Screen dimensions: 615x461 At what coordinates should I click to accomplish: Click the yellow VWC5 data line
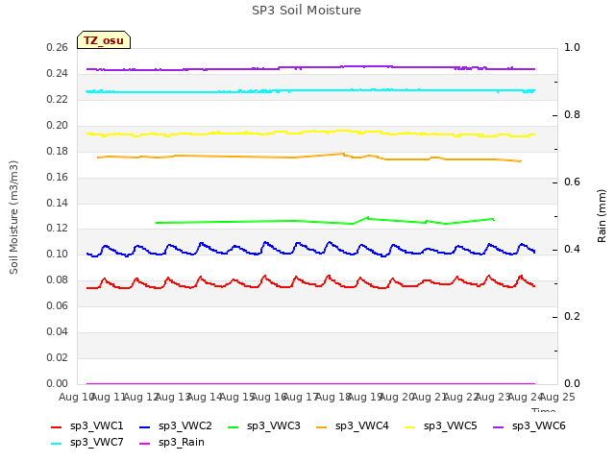310,133
